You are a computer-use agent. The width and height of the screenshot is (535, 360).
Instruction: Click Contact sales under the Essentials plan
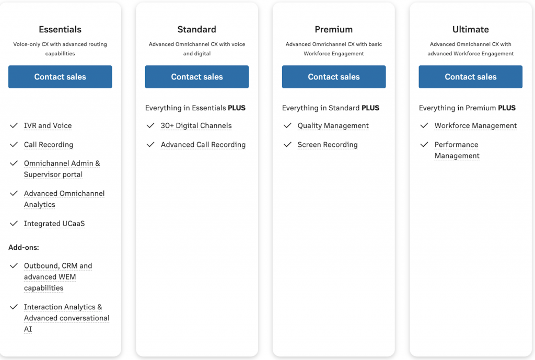coord(60,77)
